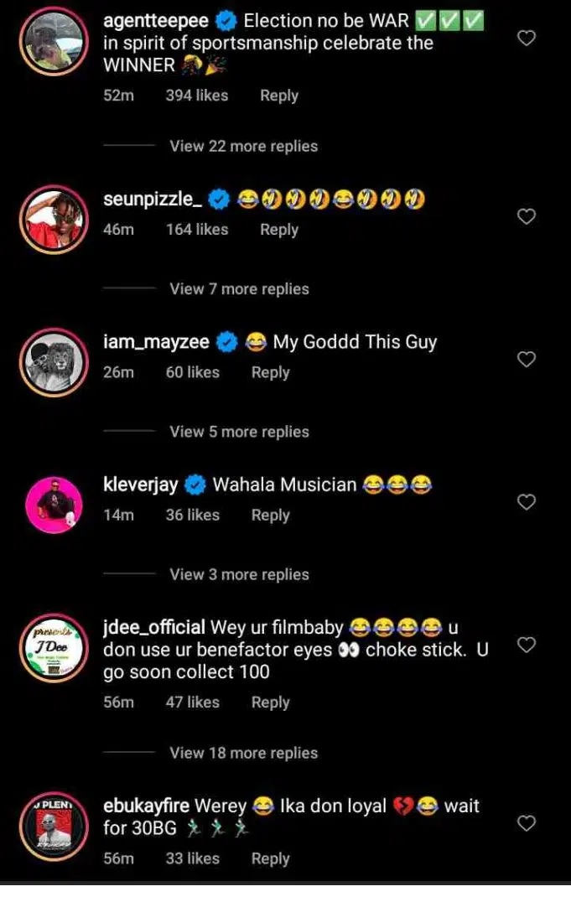Screen dimensions: 571x902
Task: Tap the heart beside kleverjay's comment
Action: (x=526, y=502)
